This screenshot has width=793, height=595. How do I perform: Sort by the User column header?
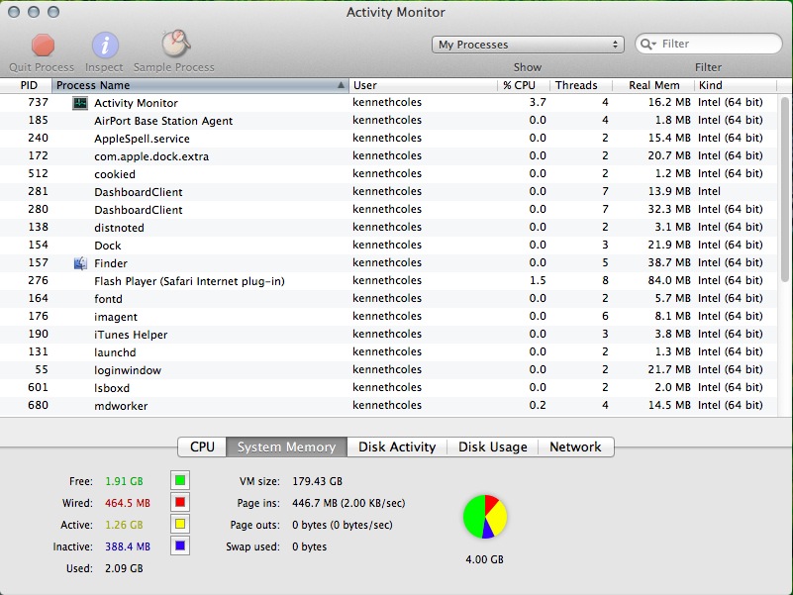pyautogui.click(x=423, y=85)
